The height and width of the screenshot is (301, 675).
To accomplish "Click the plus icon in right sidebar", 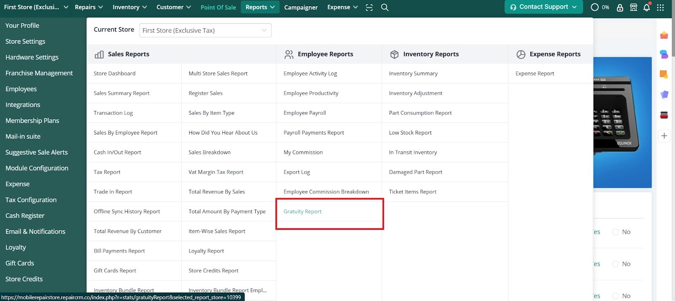I will pyautogui.click(x=664, y=136).
